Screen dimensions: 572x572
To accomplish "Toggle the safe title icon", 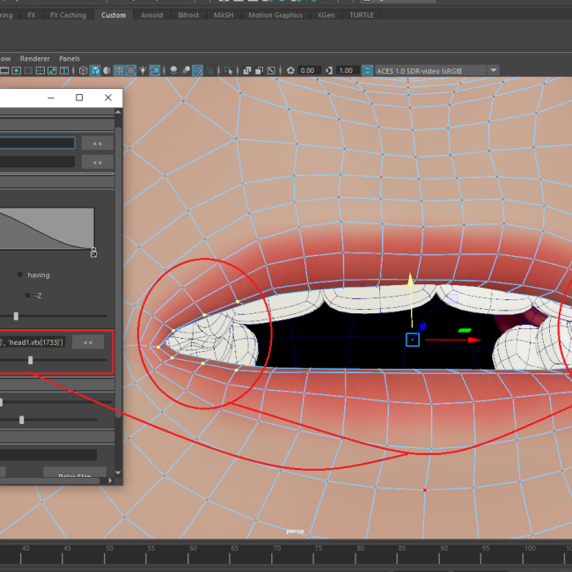I will pyautogui.click(x=64, y=70).
